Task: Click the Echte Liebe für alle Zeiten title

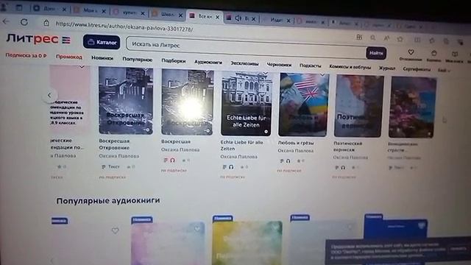Action: pos(241,146)
